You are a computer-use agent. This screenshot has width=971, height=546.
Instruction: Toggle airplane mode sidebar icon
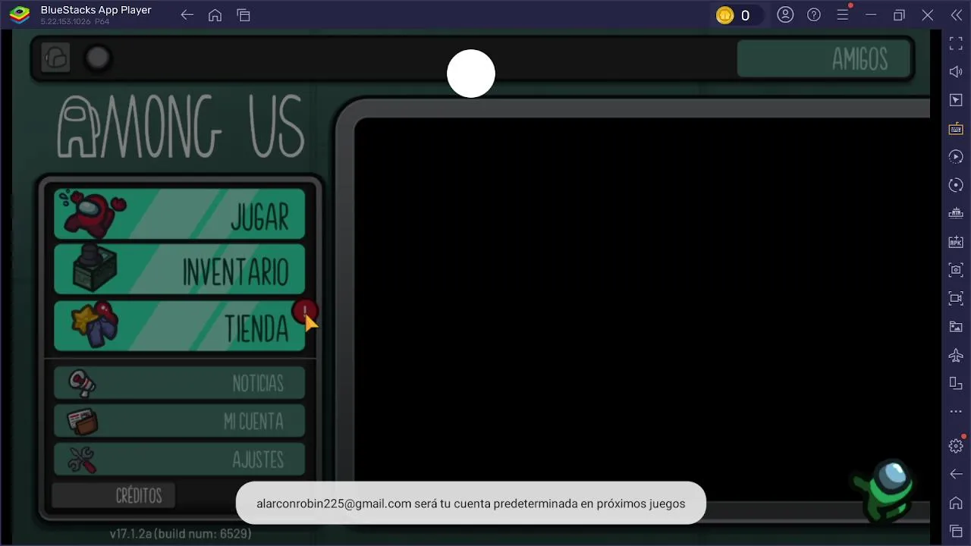956,355
